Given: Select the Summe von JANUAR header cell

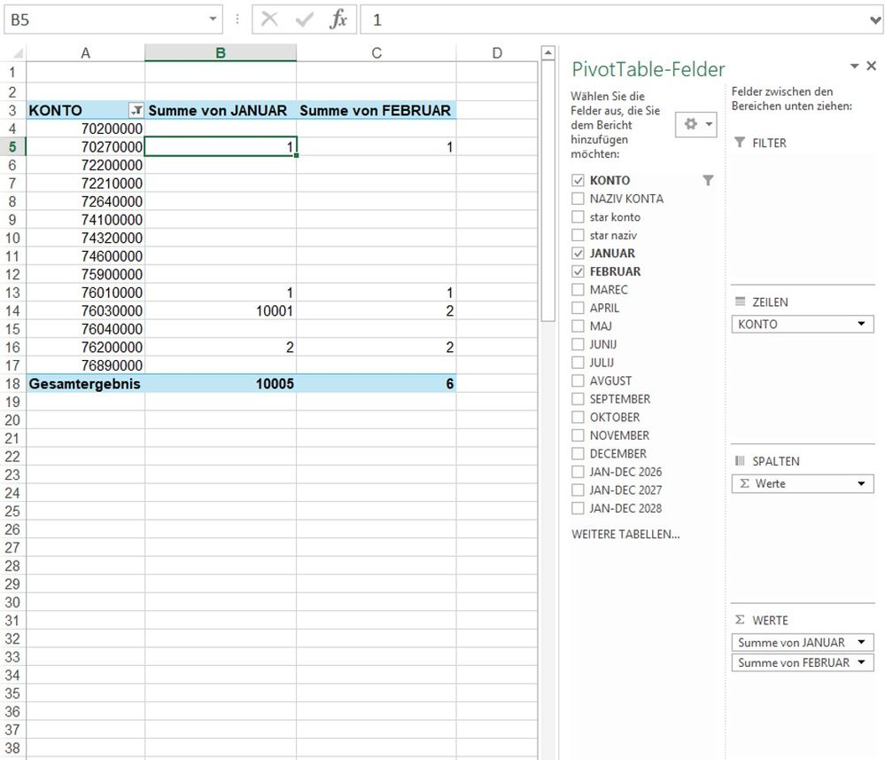Looking at the screenshot, I should pos(220,110).
